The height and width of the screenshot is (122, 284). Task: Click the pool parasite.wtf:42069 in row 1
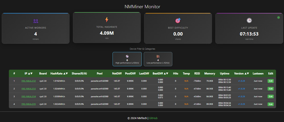click(x=100, y=81)
